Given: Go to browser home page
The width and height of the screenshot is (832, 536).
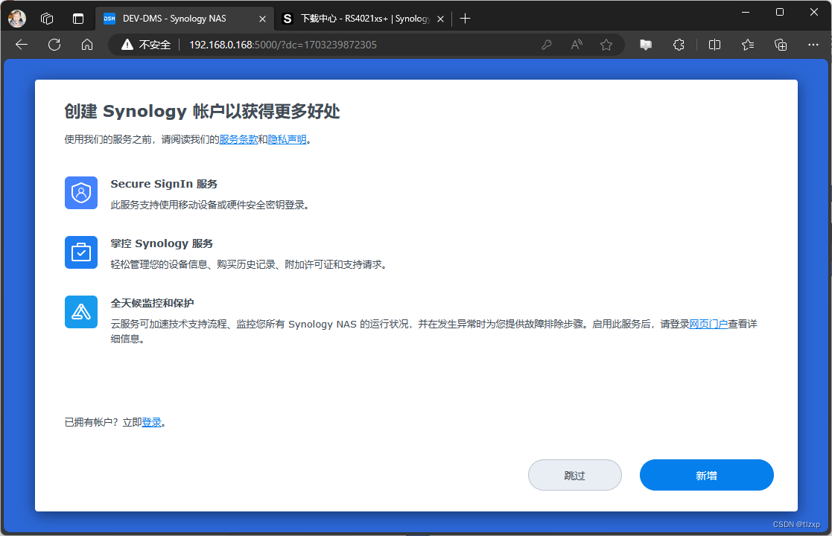Looking at the screenshot, I should pyautogui.click(x=87, y=45).
